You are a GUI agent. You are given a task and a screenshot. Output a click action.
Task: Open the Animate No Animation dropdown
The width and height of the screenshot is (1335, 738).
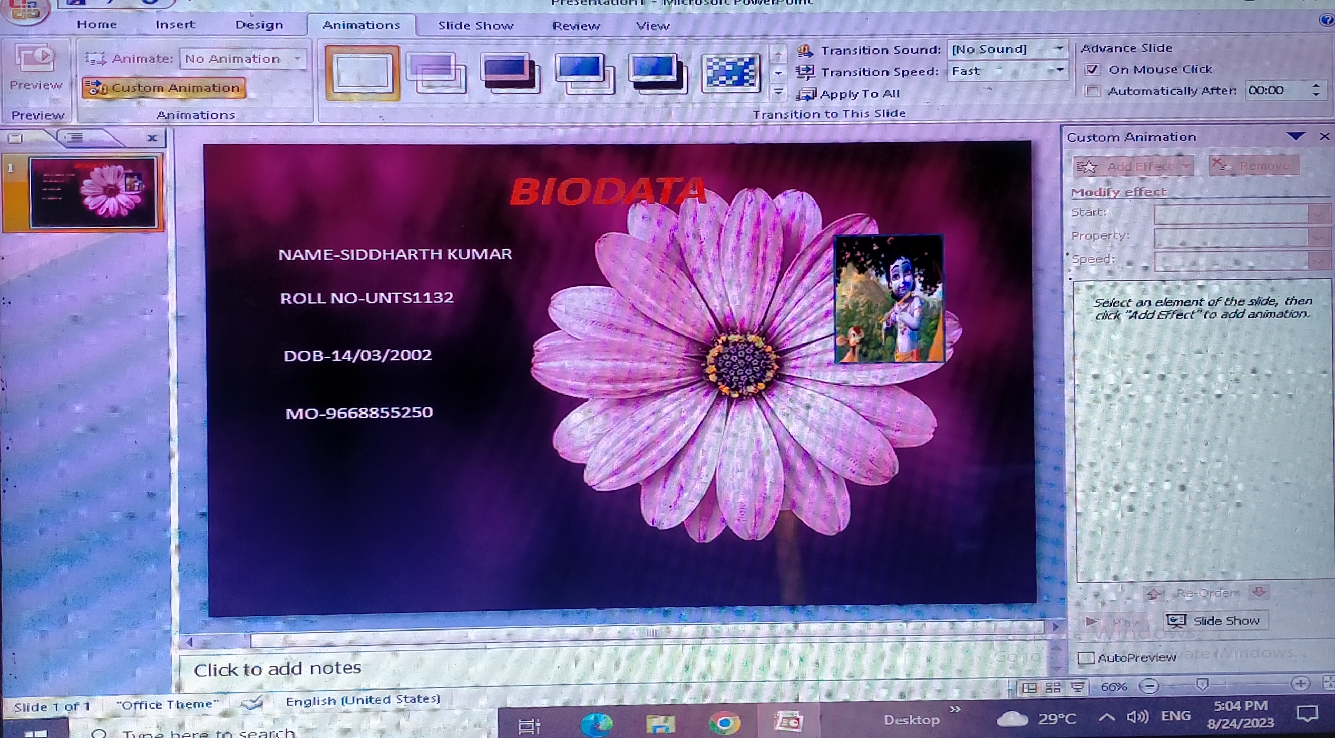tap(298, 58)
